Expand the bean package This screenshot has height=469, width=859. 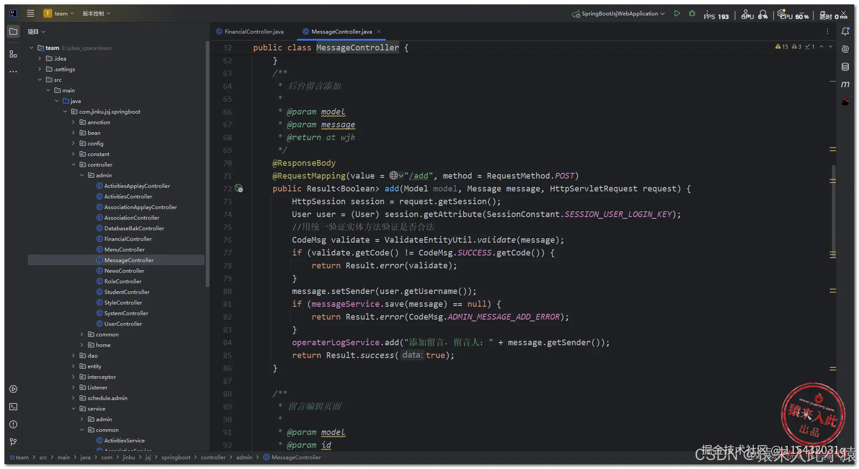(x=73, y=133)
